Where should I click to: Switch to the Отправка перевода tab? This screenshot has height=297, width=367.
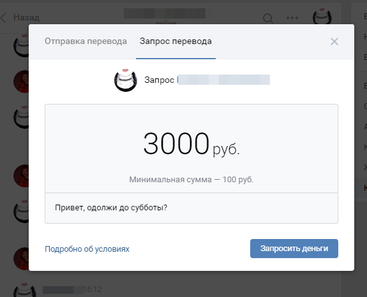(86, 41)
